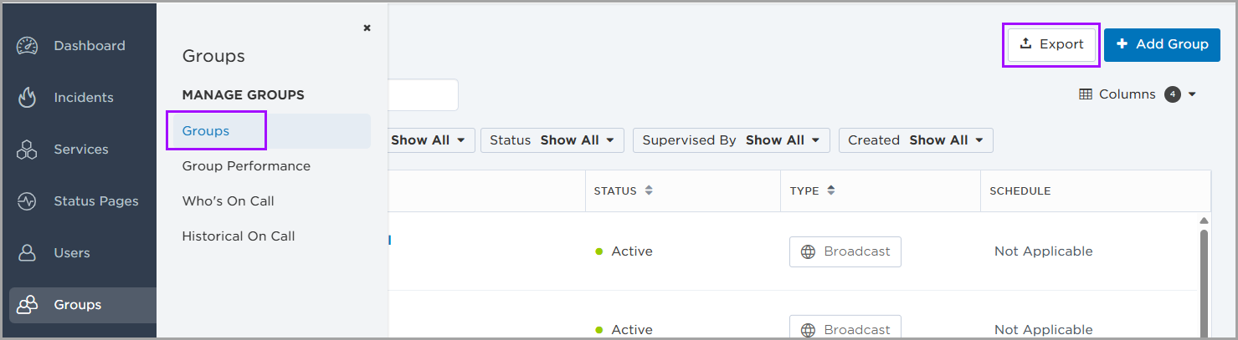Sort by the TYPE column arrows
Image resolution: width=1238 pixels, height=340 pixels.
click(830, 190)
